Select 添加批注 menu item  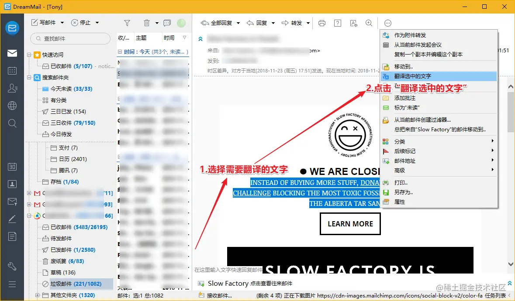[439, 98]
